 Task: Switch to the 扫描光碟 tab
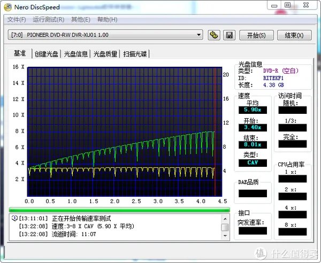[x=135, y=53]
